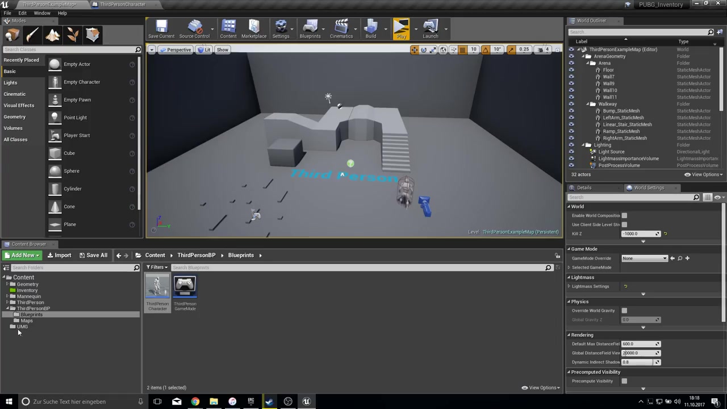Click Save All in Content Browser
Image resolution: width=727 pixels, height=409 pixels.
93,256
